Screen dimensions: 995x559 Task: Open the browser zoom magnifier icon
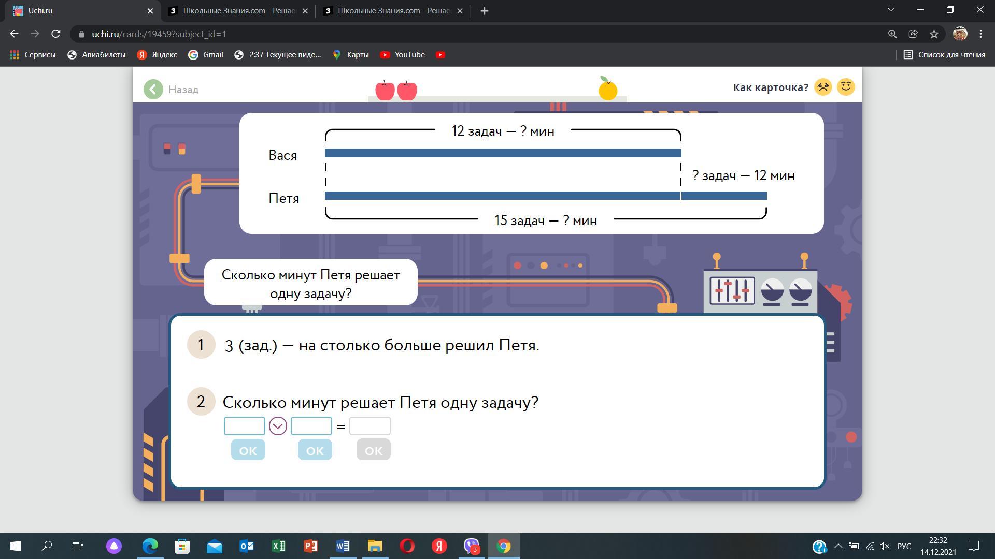[x=892, y=34]
